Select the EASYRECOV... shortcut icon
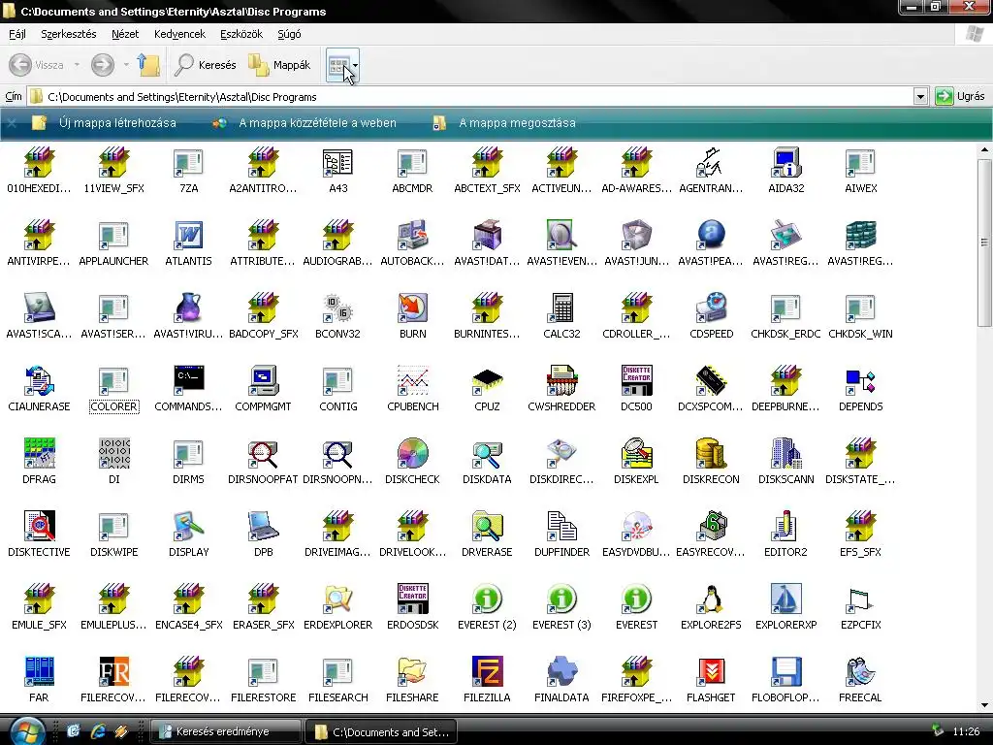 (711, 527)
